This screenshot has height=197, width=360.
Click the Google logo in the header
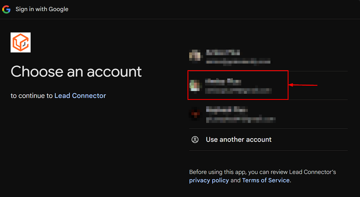pyautogui.click(x=6, y=9)
